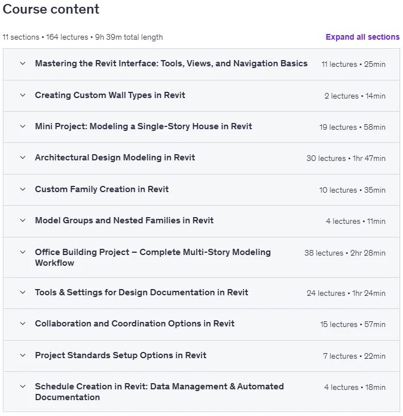Click chevron beside Custom Family Creation
403x416 pixels.
point(23,189)
